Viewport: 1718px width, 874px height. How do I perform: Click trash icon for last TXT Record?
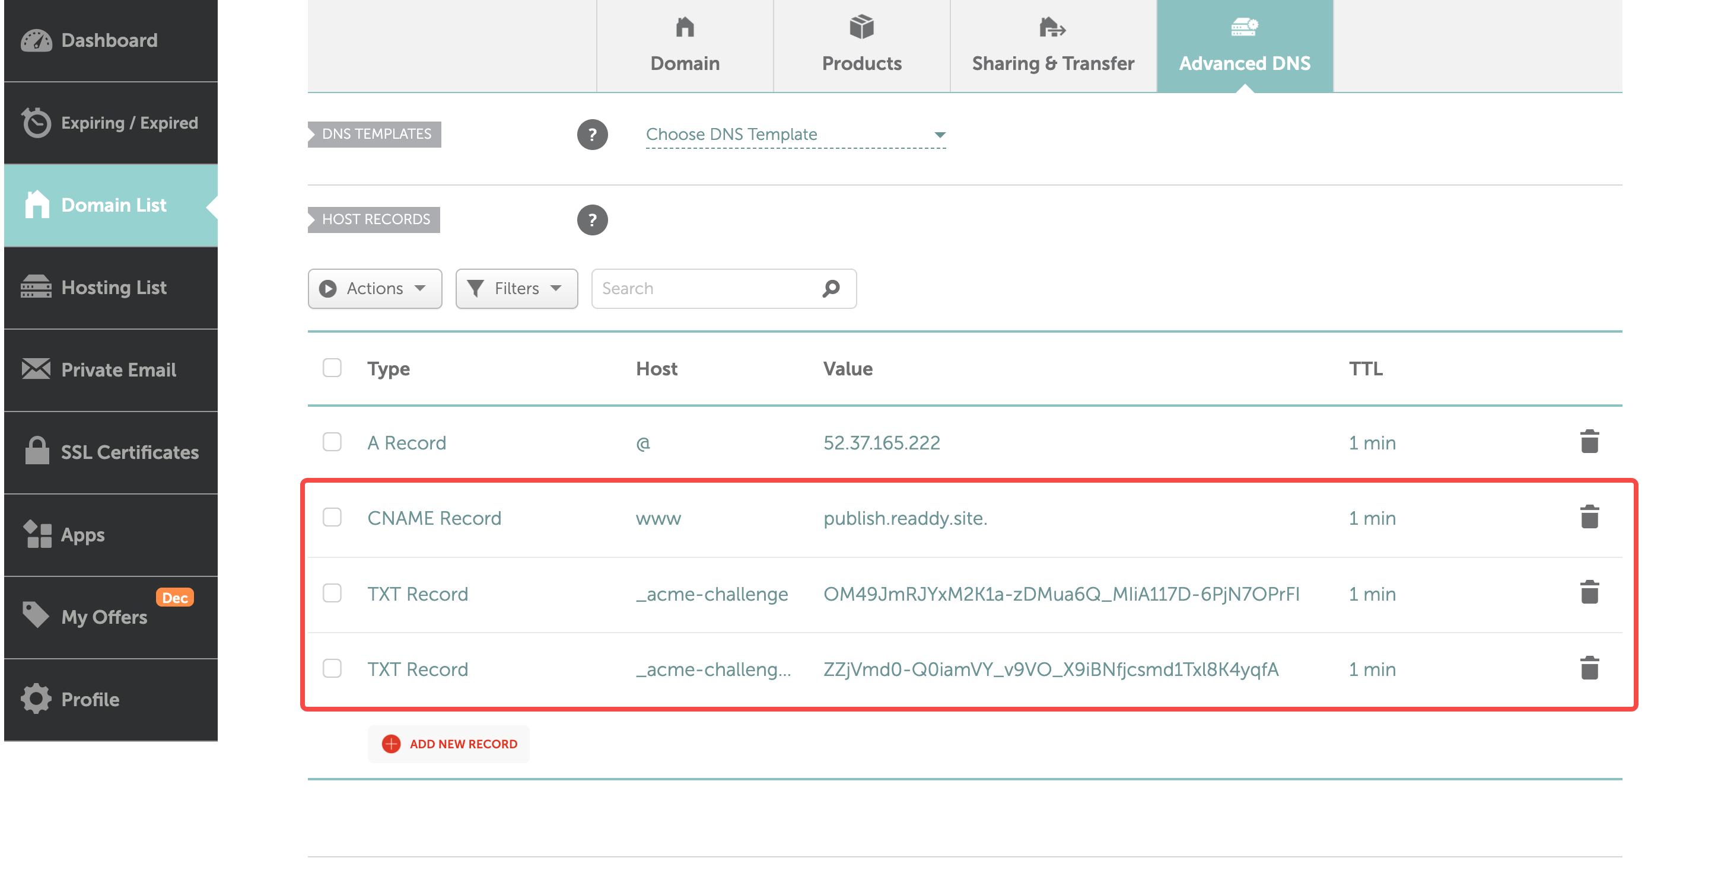(1589, 668)
